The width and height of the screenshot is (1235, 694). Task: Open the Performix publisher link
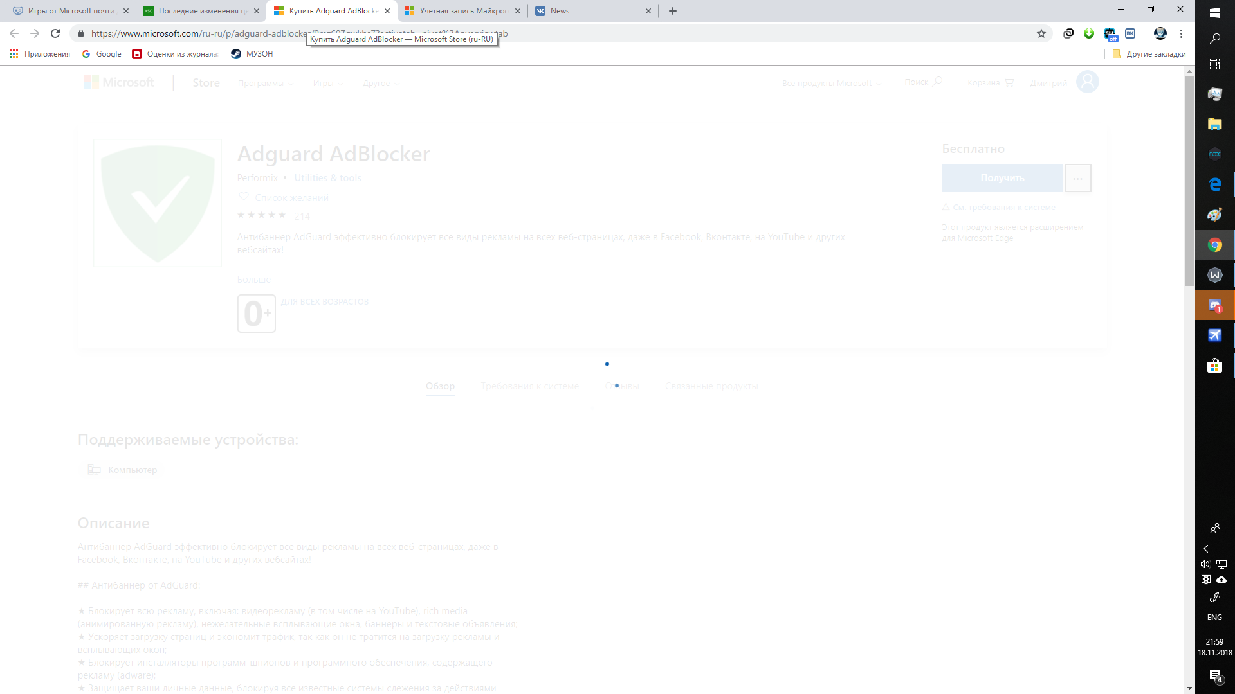tap(257, 178)
